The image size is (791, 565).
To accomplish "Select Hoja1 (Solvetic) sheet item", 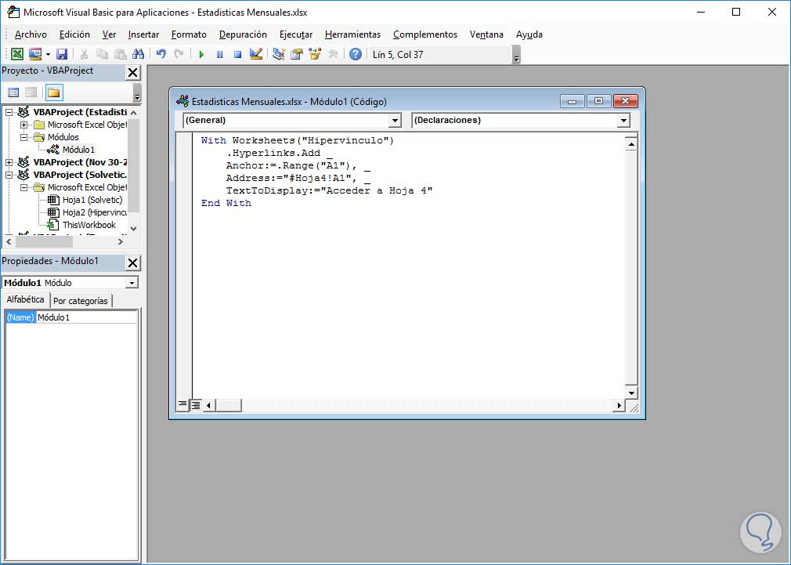I will tap(92, 200).
